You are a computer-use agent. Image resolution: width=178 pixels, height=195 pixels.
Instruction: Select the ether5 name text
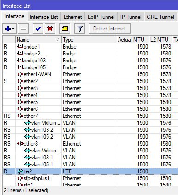point(31,102)
